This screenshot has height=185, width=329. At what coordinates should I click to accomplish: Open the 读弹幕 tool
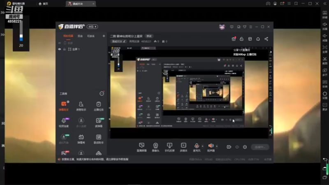[x=98, y=123]
